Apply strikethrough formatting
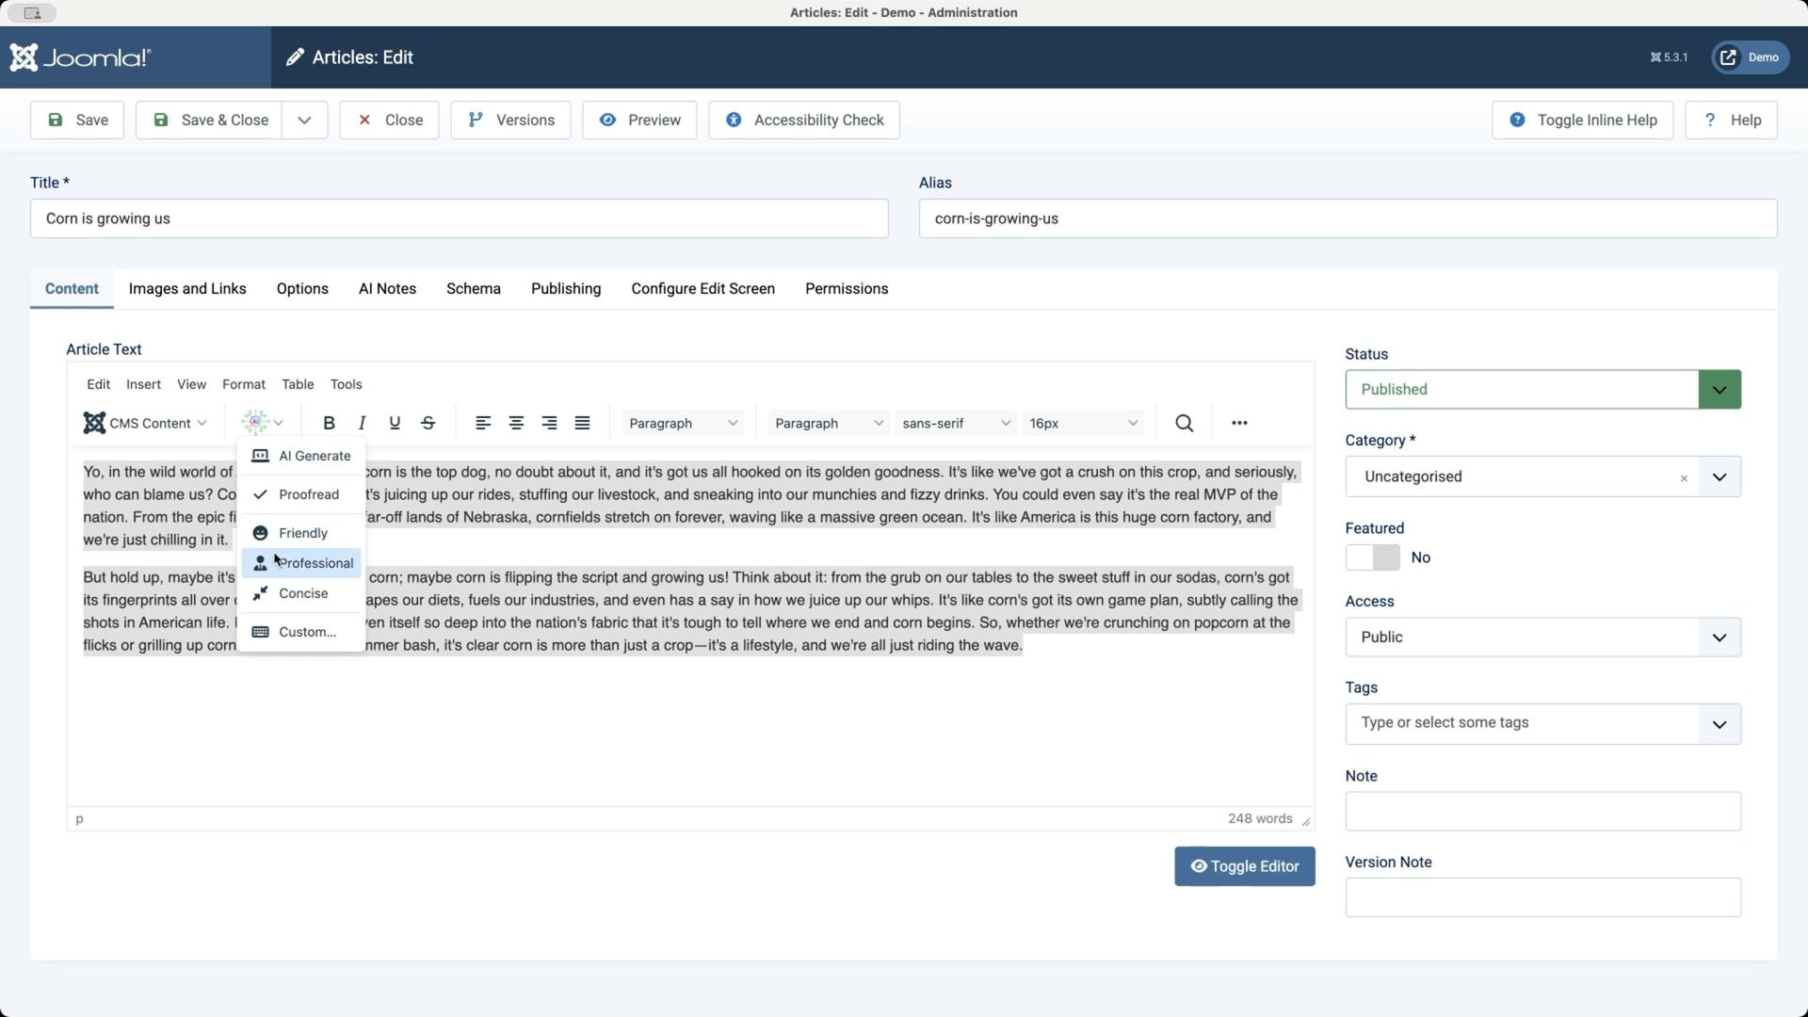This screenshot has height=1017, width=1808. pos(428,423)
